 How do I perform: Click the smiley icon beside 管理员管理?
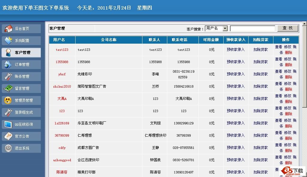point(8,100)
